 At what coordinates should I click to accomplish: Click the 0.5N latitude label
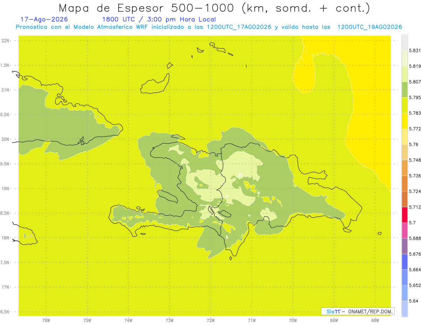point(5,115)
